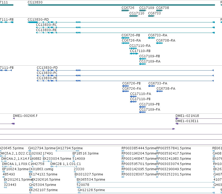Click the CG6738 gene label
222x194 pixels.
pos(163,8)
